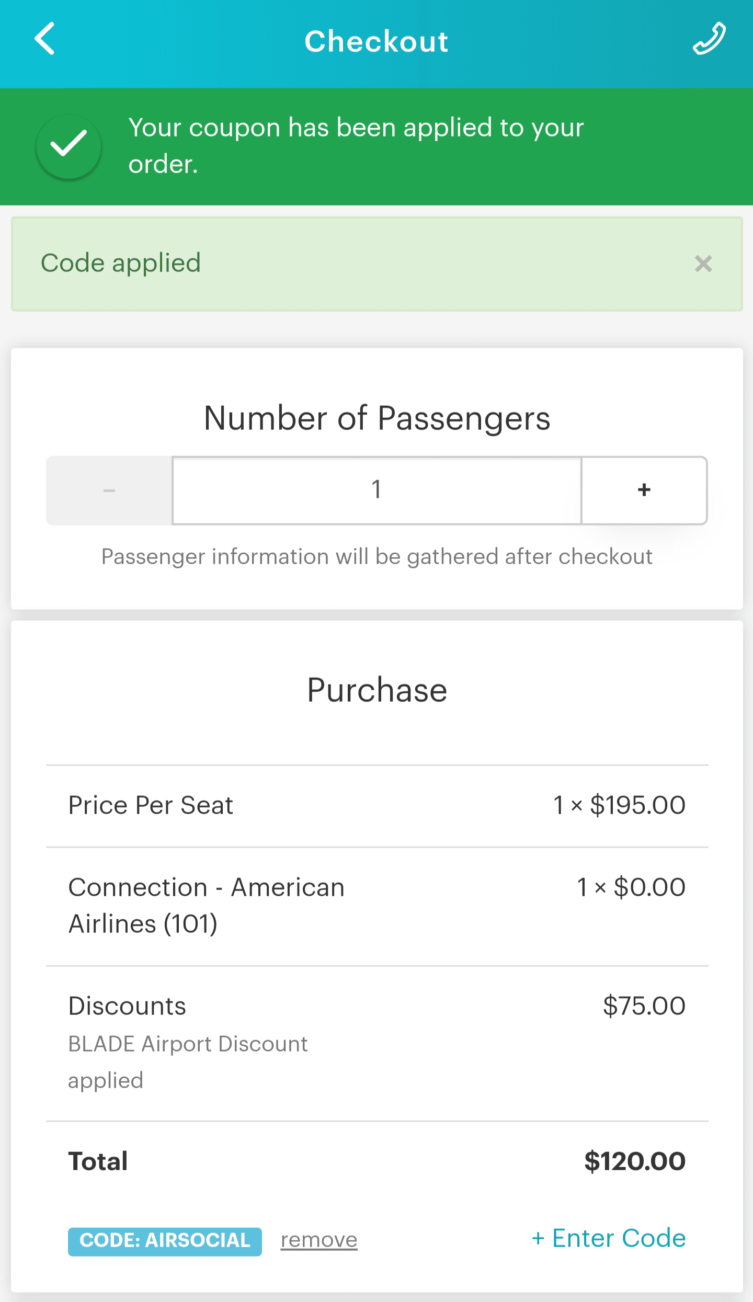This screenshot has width=753, height=1302.
Task: Tap the Code applied text
Action: click(121, 263)
